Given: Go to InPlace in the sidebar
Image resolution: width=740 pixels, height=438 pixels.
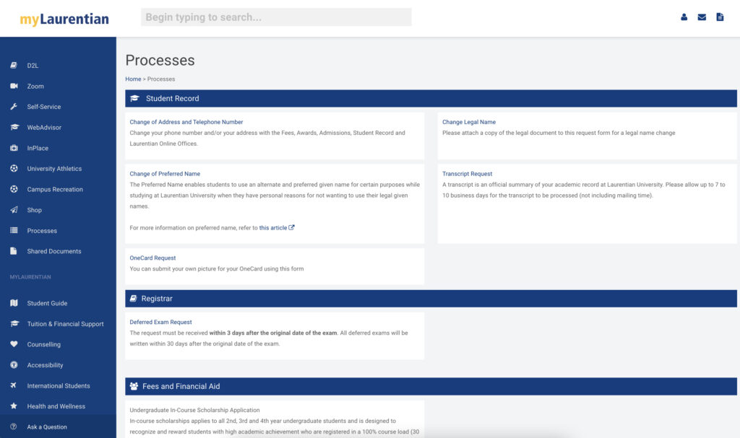Looking at the screenshot, I should pyautogui.click(x=38, y=148).
